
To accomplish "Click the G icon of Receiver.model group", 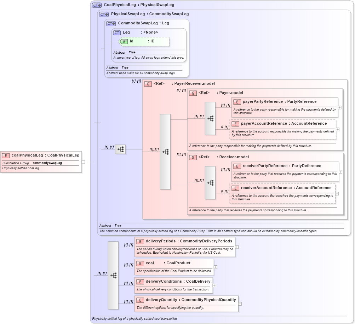I will point(193,157).
